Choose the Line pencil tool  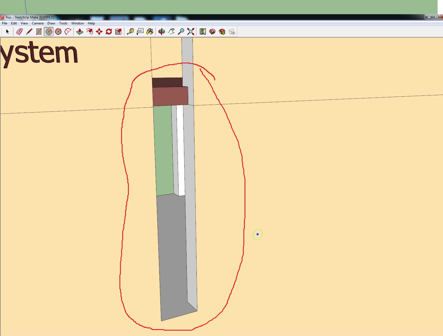coord(29,32)
